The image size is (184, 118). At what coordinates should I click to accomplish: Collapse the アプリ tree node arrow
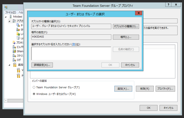(x=9, y=21)
